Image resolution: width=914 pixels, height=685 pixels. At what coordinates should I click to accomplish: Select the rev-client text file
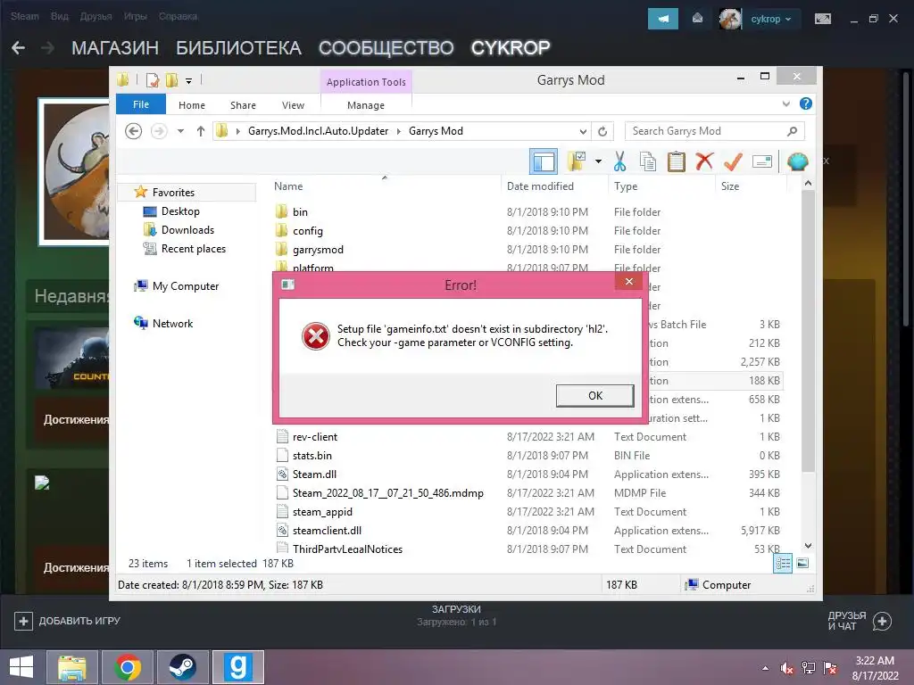(315, 437)
